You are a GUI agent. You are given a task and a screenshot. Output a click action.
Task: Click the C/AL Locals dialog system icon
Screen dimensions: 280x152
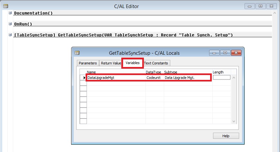tap(77, 53)
